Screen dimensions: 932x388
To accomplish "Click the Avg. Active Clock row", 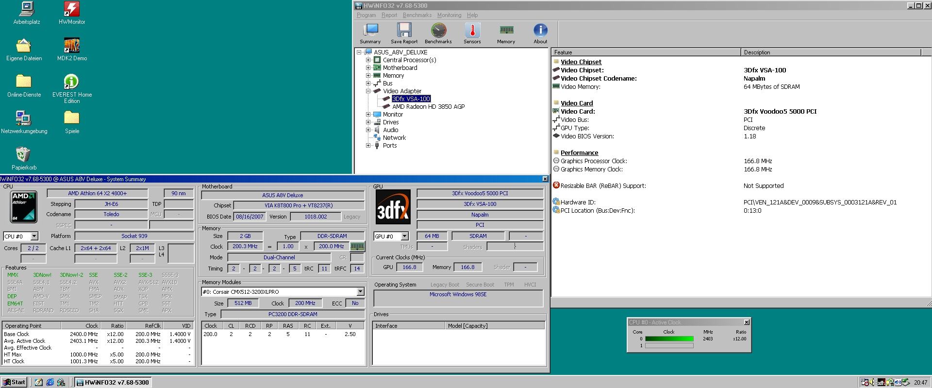I will (97, 341).
